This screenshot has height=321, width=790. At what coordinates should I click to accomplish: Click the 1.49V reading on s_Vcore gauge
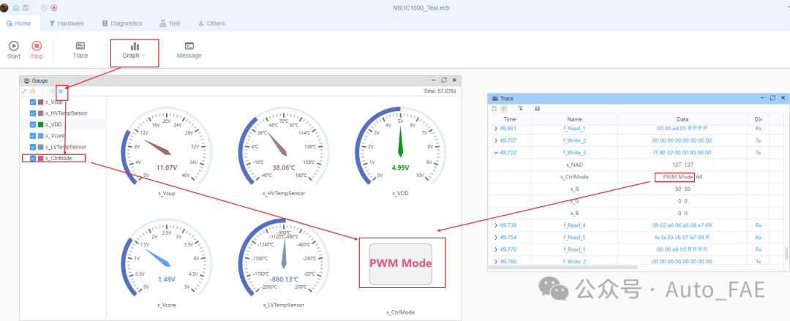point(166,279)
